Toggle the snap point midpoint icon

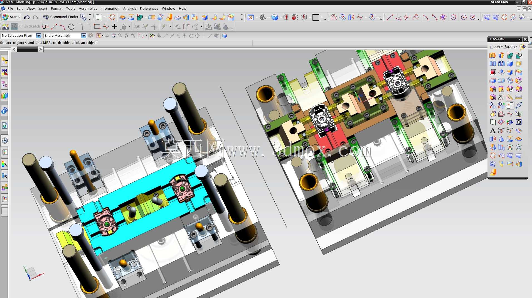[x=172, y=36]
